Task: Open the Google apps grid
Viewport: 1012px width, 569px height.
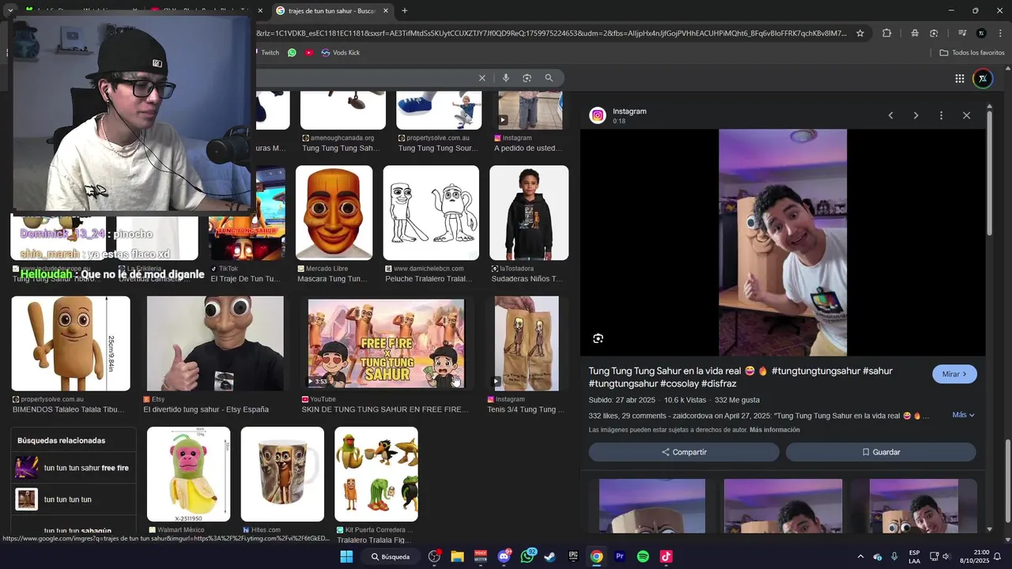Action: pos(959,78)
